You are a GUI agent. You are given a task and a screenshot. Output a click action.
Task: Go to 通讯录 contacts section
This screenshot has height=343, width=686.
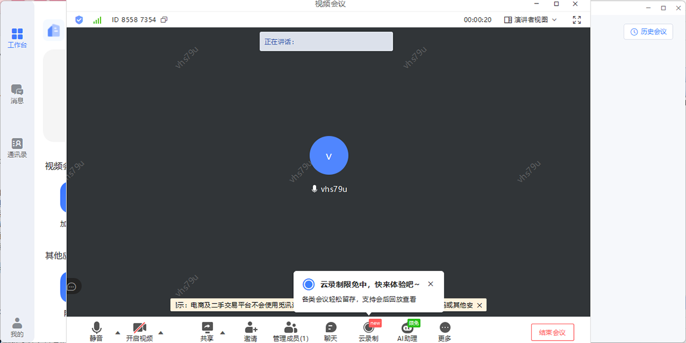pos(17,145)
